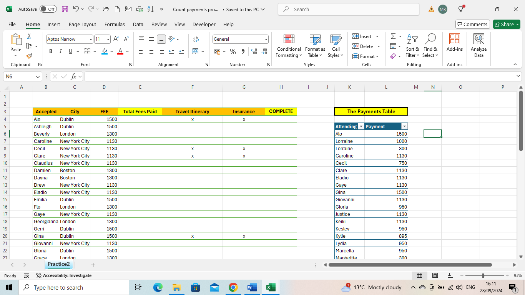
Task: Click the Comma Style icon
Action: click(x=243, y=51)
